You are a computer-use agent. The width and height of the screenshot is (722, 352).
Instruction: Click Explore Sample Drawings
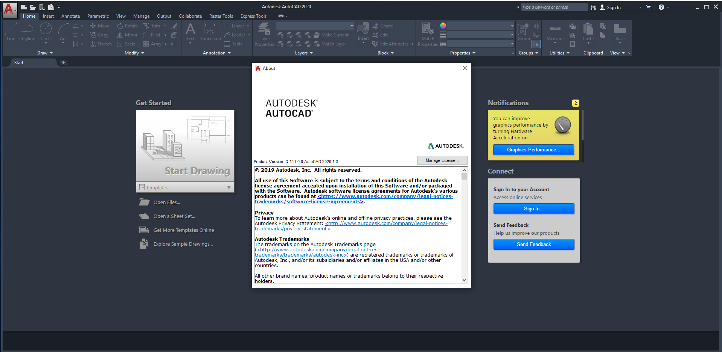coord(176,244)
